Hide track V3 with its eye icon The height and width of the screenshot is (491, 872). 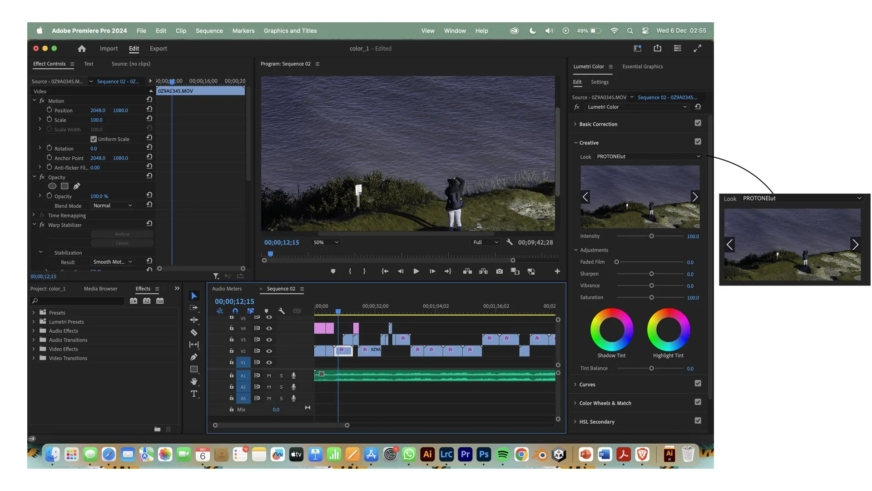click(269, 340)
